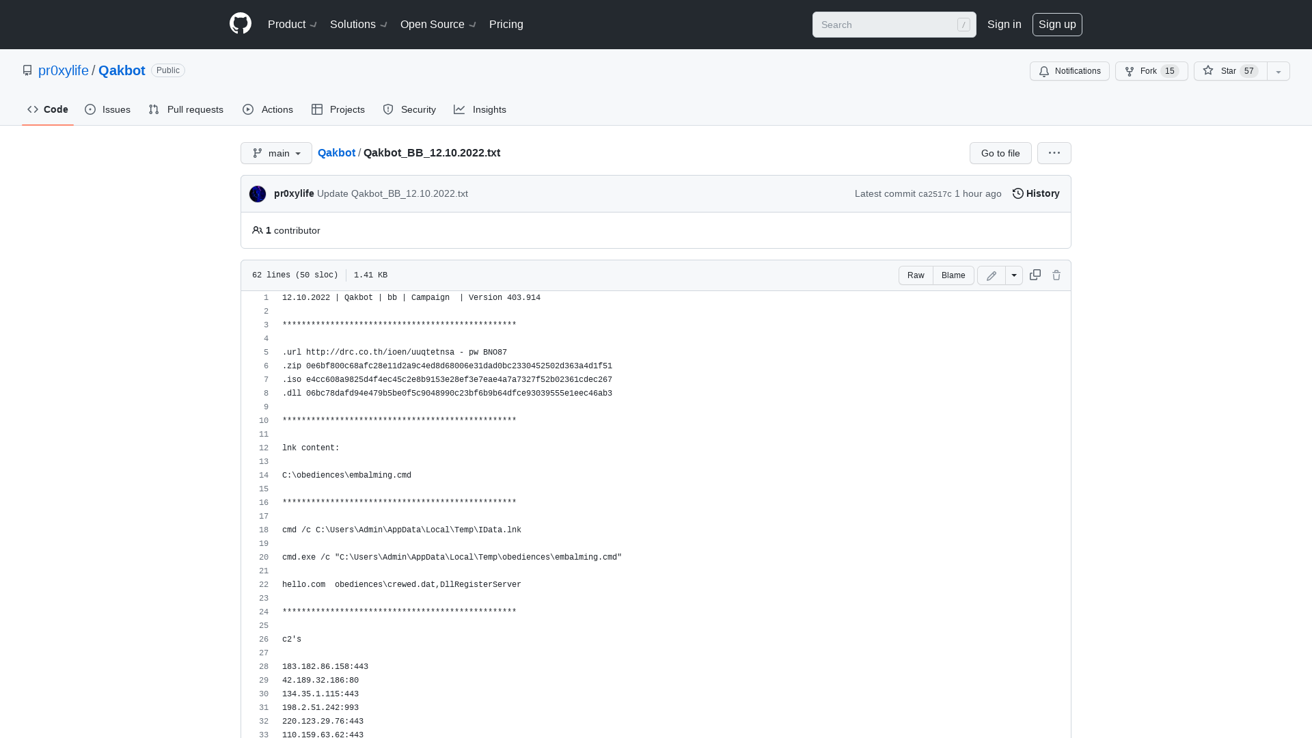Viewport: 1312px width, 738px height.
Task: Delete the file using the trash icon
Action: (1056, 275)
